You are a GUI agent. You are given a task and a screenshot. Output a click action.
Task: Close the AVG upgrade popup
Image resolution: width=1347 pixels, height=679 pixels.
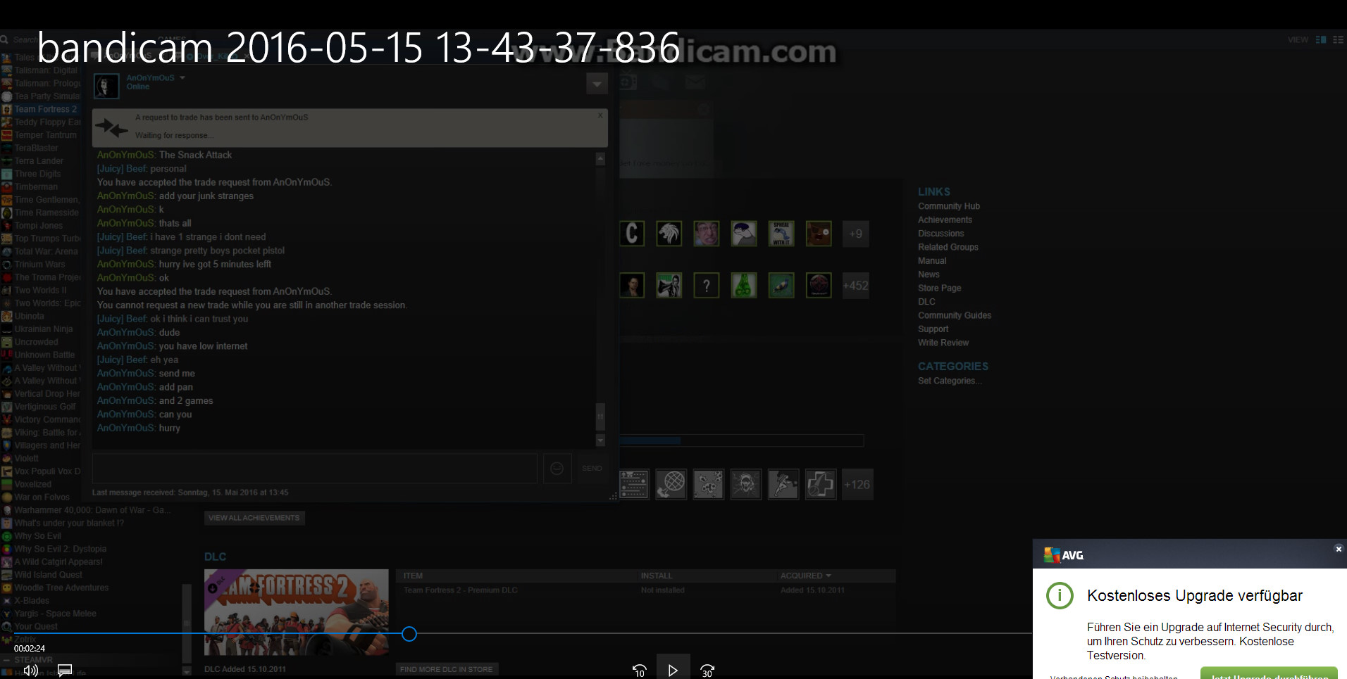(1339, 549)
